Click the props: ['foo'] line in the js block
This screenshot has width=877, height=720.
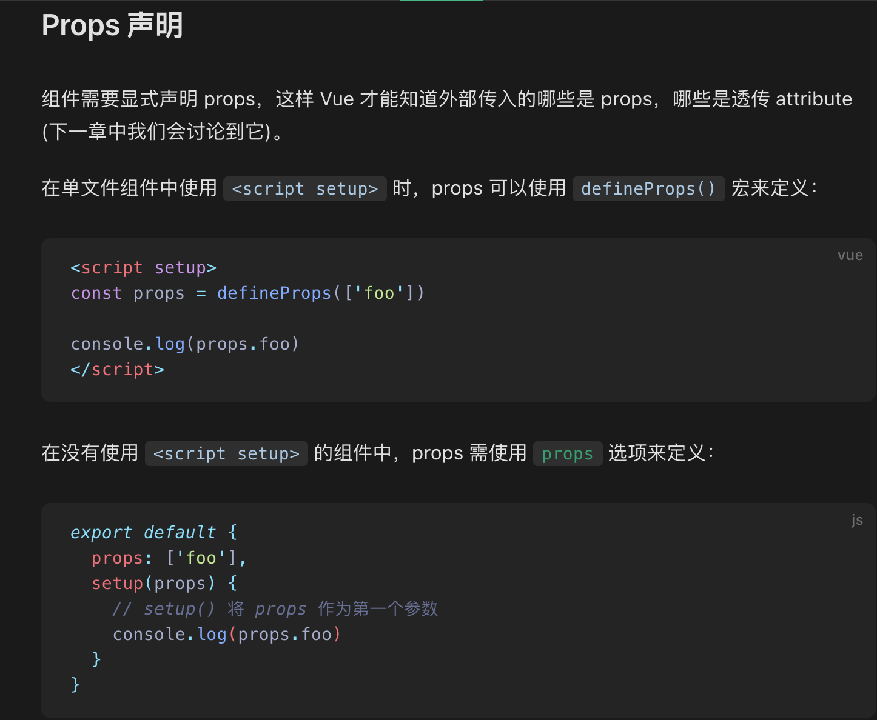pos(169,558)
